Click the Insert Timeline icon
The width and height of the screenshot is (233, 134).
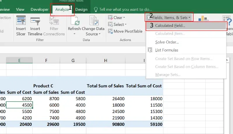(35, 21)
